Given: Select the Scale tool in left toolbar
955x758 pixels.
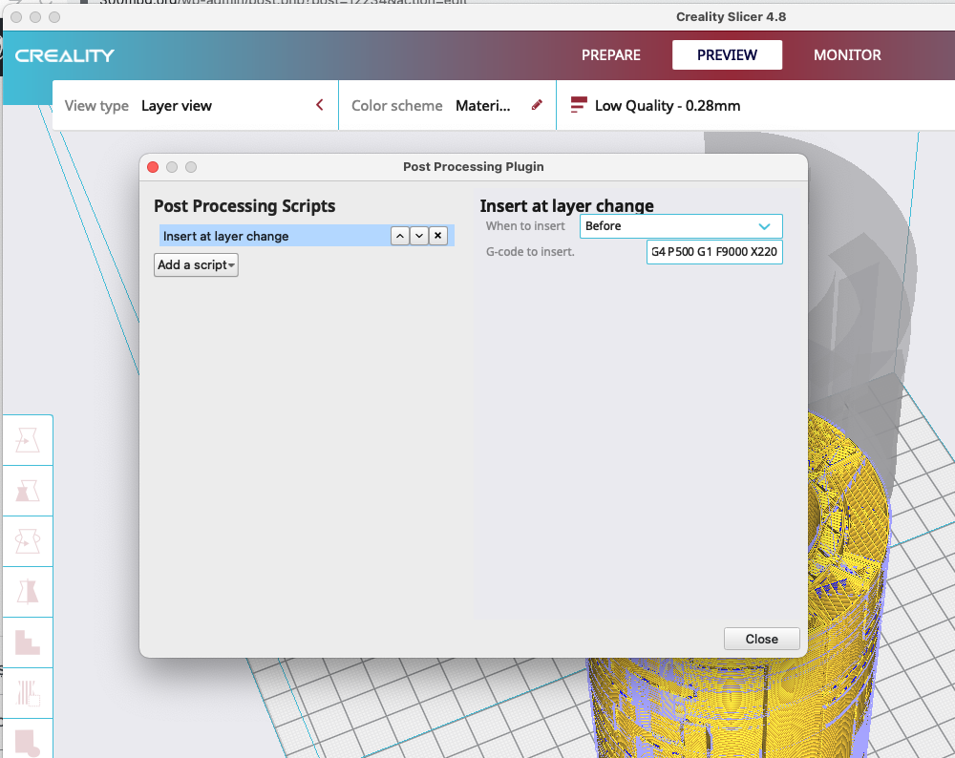Looking at the screenshot, I should click(28, 491).
